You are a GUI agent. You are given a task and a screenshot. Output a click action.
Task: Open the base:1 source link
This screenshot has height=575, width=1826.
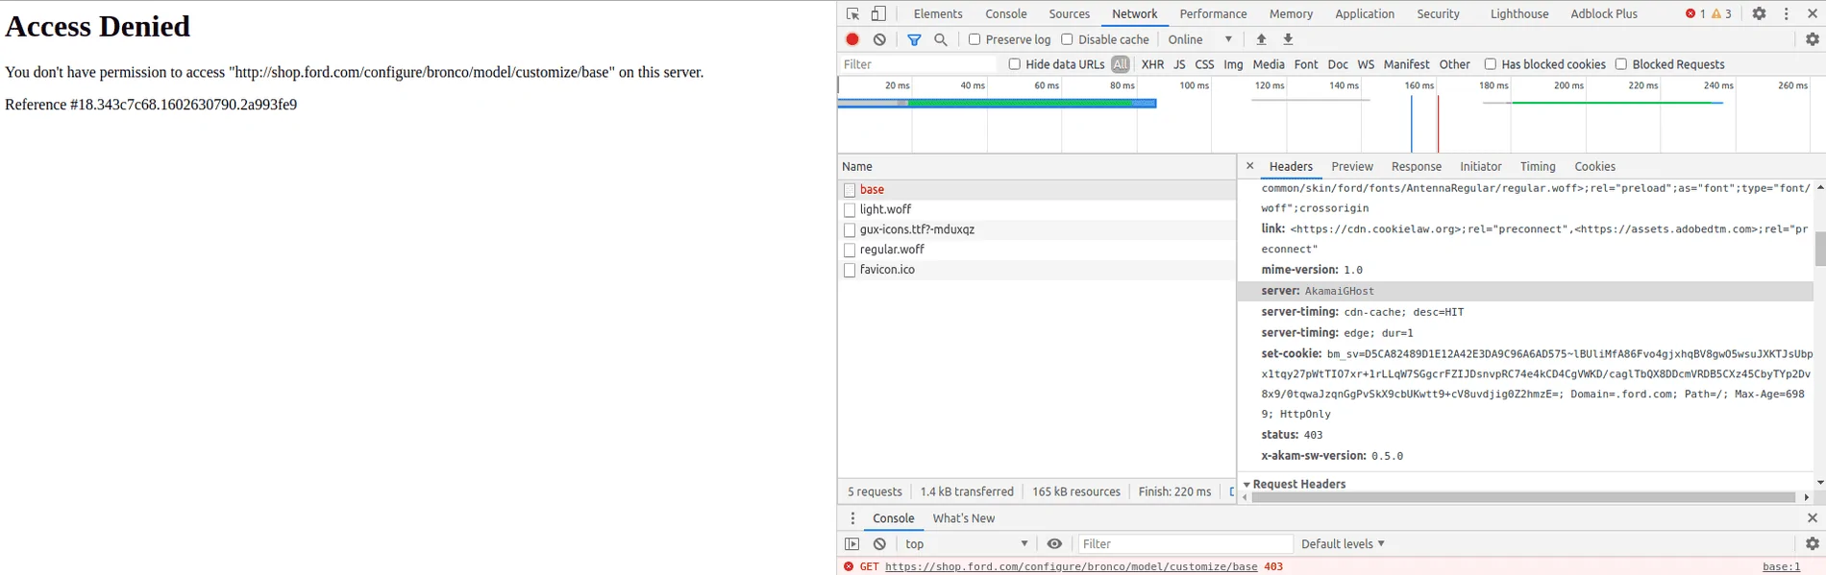pyautogui.click(x=1781, y=566)
